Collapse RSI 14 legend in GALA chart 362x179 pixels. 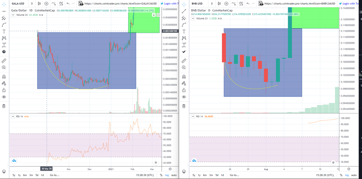(13, 116)
